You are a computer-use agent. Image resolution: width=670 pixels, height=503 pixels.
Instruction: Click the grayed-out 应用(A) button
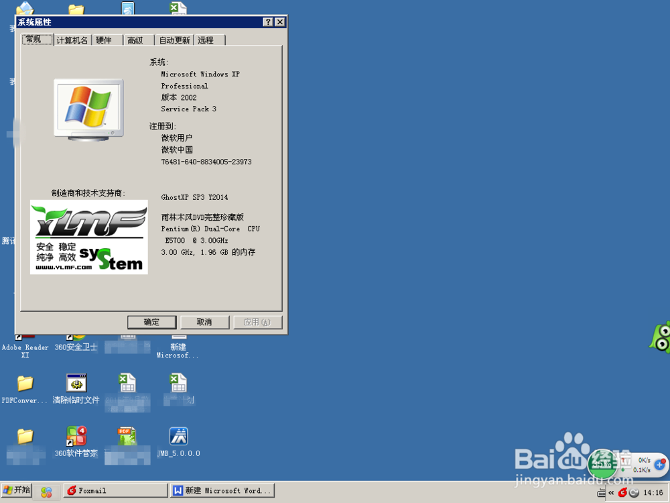(258, 322)
